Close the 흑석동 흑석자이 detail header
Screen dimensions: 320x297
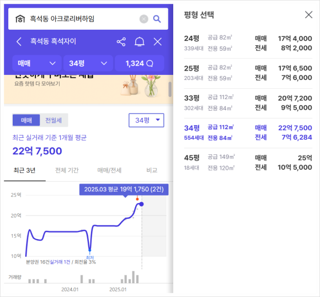click(158, 42)
